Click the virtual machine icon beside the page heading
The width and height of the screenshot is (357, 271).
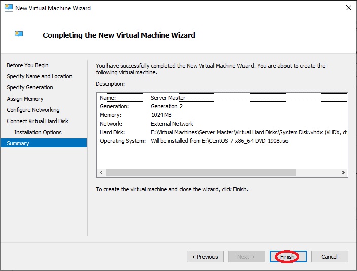[x=19, y=34]
